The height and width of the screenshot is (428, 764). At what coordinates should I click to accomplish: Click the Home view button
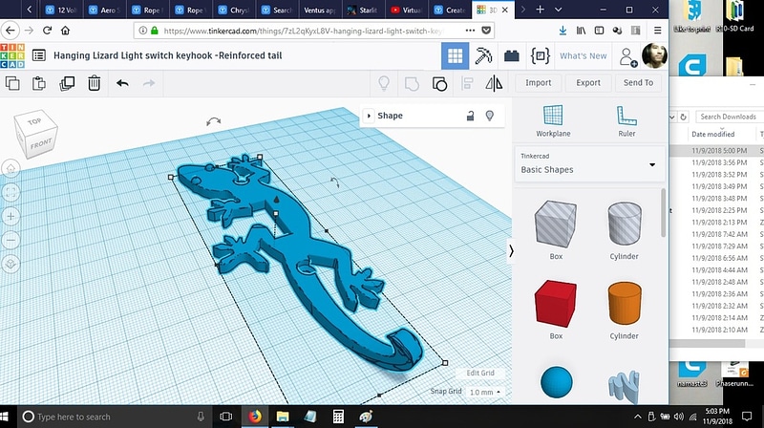pyautogui.click(x=11, y=169)
